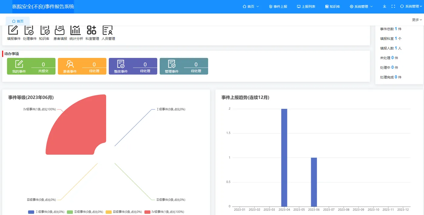Toggle fullscreen icon in top bar
The image size is (424, 215).
pyautogui.click(x=393, y=6)
